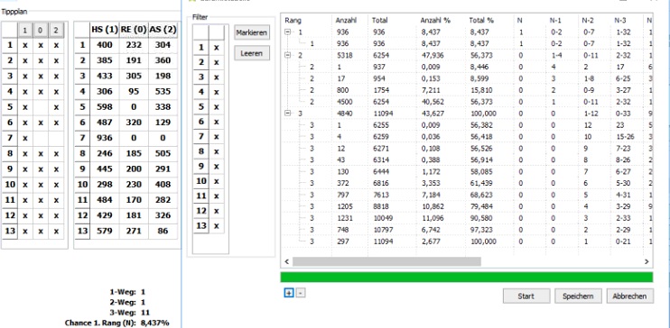Click the plus icon to expand all ranks
Screen dimensions: 670x328
[289, 293]
